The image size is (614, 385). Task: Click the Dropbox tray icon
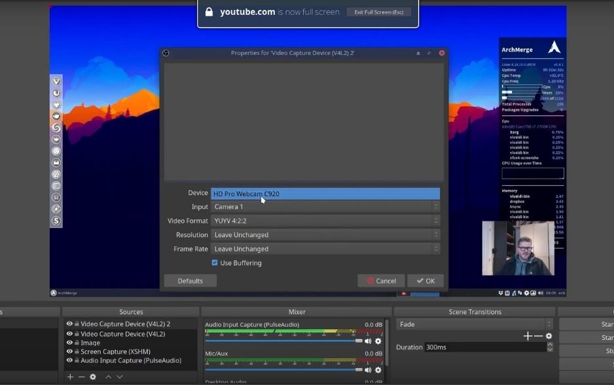coord(501,293)
